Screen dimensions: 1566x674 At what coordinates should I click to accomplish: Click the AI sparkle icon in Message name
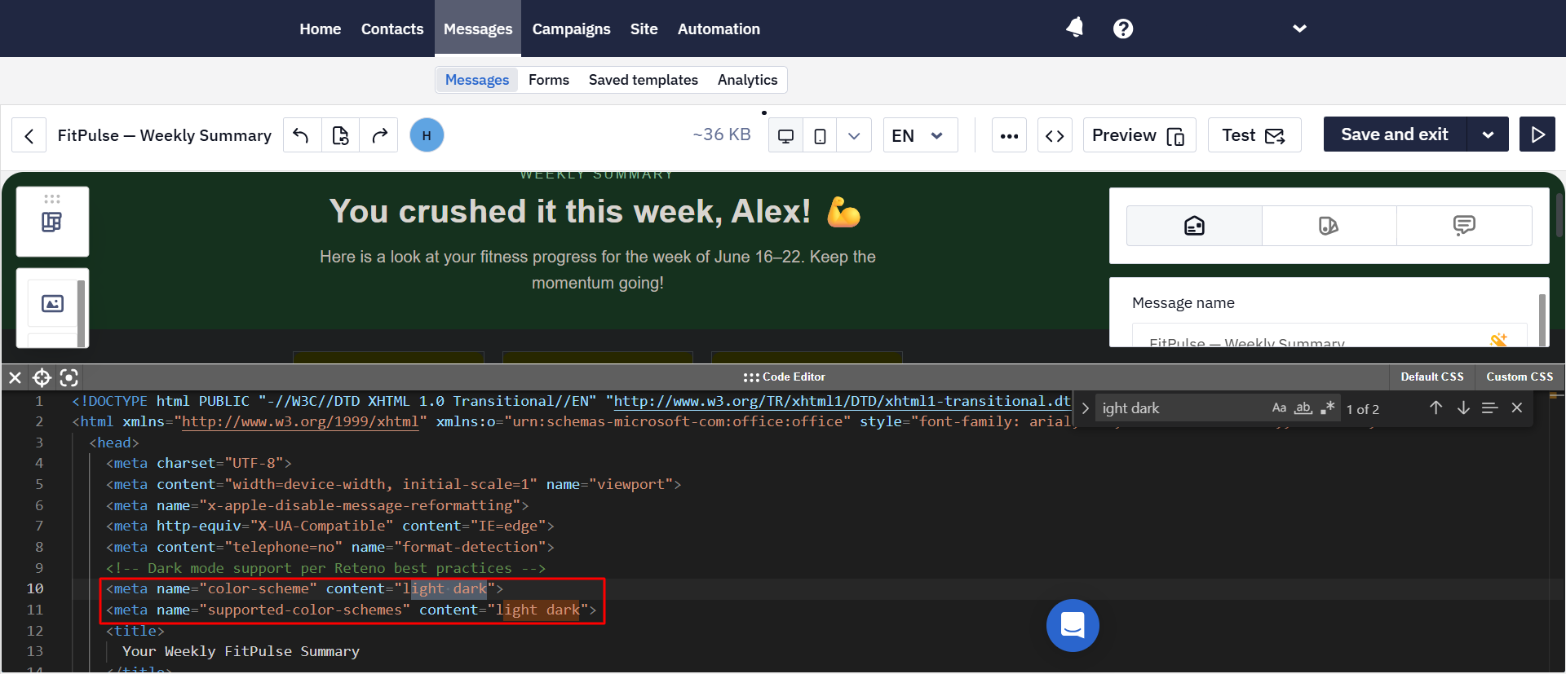pyautogui.click(x=1498, y=340)
